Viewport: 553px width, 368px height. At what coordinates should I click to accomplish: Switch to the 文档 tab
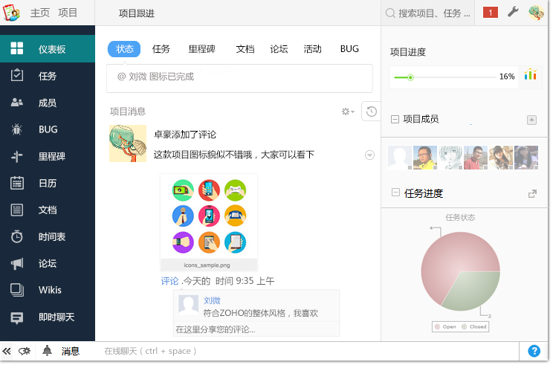(245, 48)
